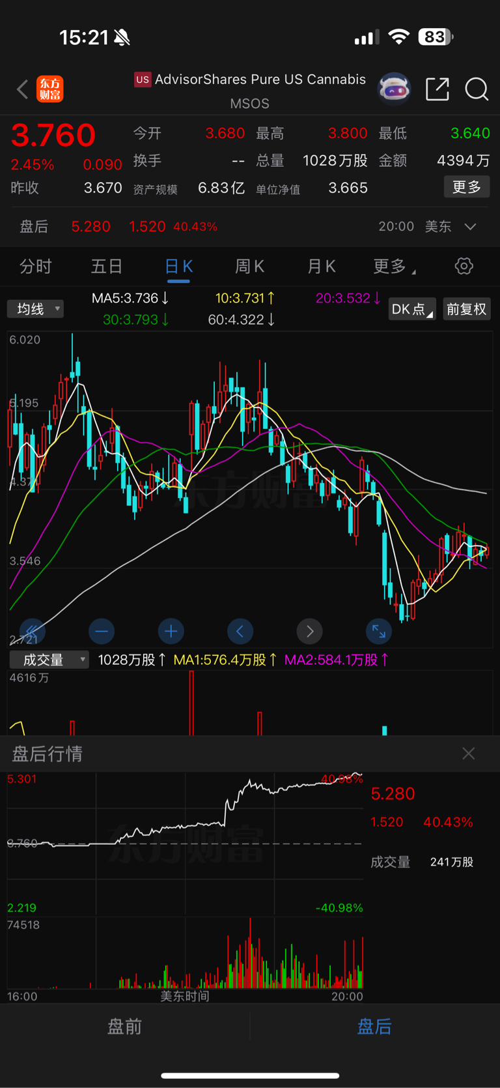Tap the US market flag badge

click(143, 80)
